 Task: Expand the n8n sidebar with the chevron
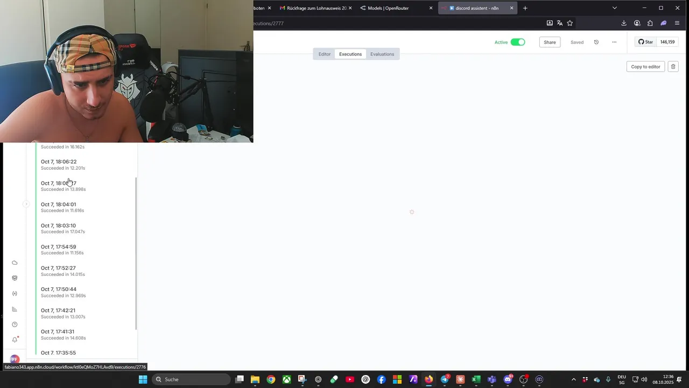coord(26,204)
